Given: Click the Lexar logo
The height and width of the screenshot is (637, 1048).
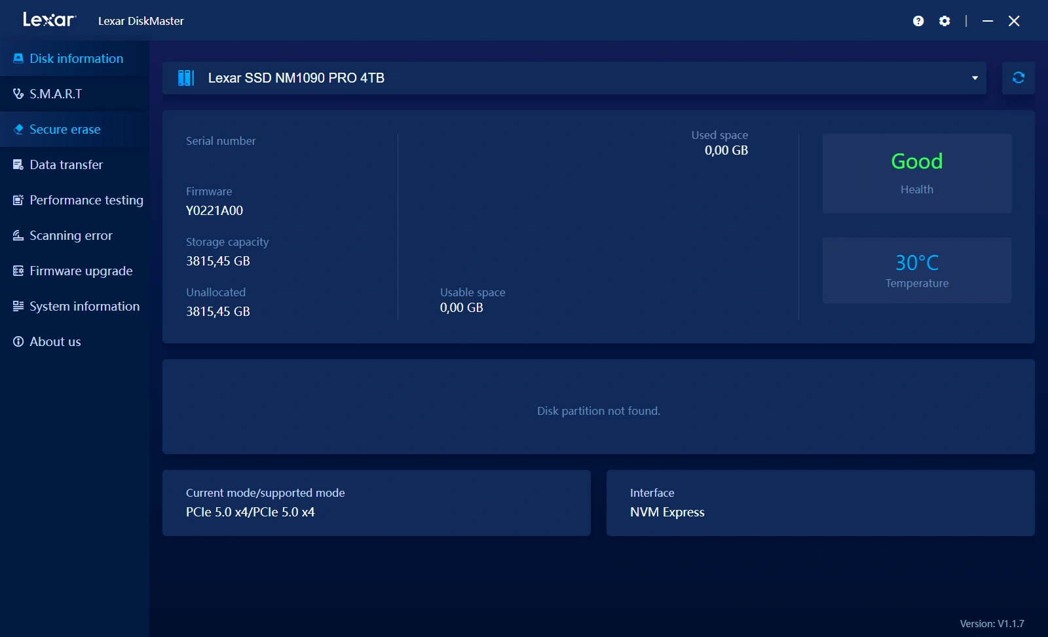Looking at the screenshot, I should [x=50, y=20].
